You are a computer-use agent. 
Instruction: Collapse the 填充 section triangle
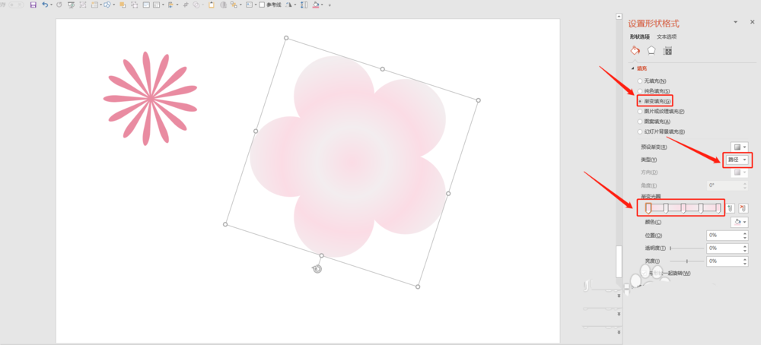click(x=632, y=68)
